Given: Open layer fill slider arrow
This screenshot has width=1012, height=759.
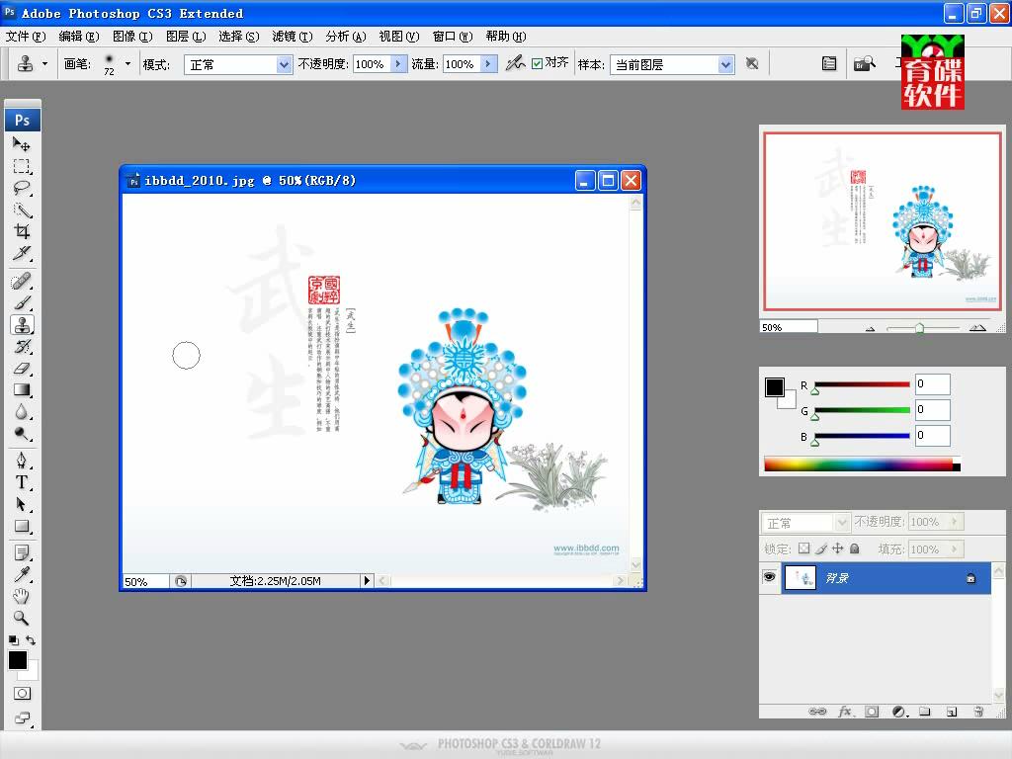Looking at the screenshot, I should 954,549.
